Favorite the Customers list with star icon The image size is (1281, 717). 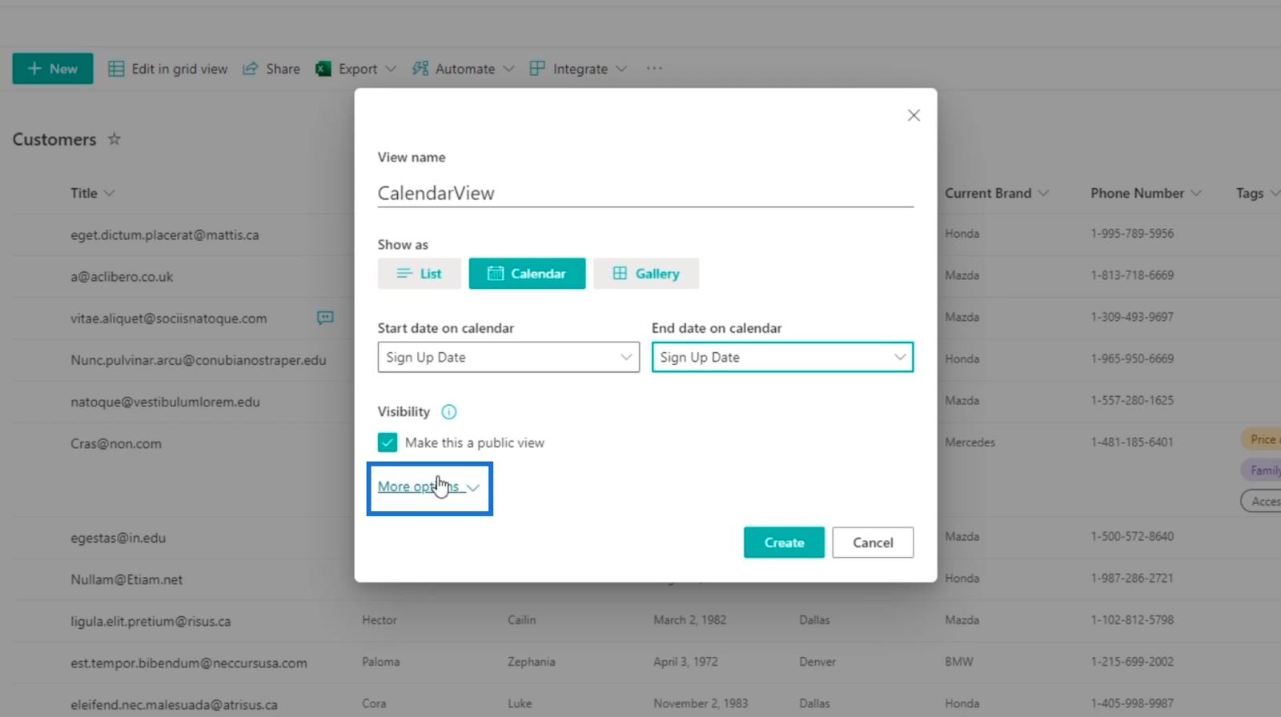(x=114, y=139)
